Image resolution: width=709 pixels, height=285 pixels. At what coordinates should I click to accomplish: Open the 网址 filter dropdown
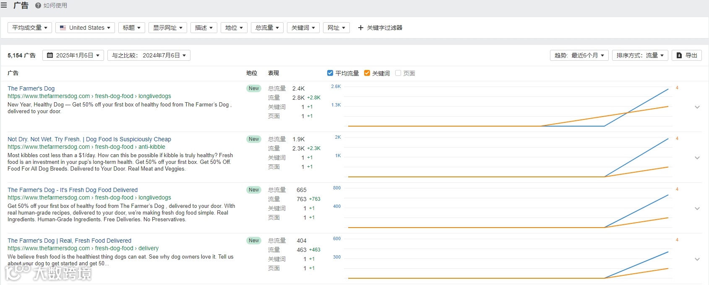[336, 28]
